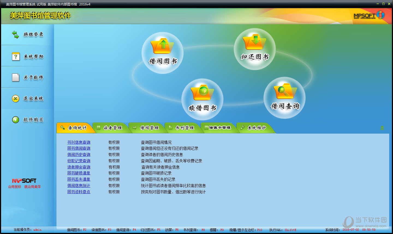Open the 图书借阅查询 link
Viewport: 393px width, 234px height.
point(79,148)
